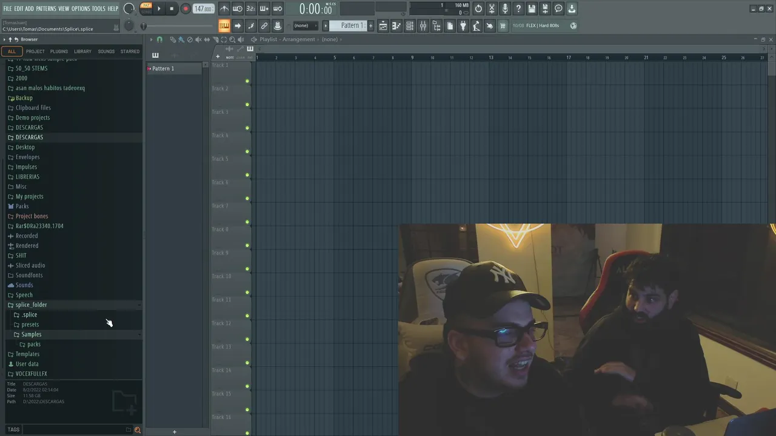
Task: Click the auto-scroll arrow icon
Action: point(238,25)
